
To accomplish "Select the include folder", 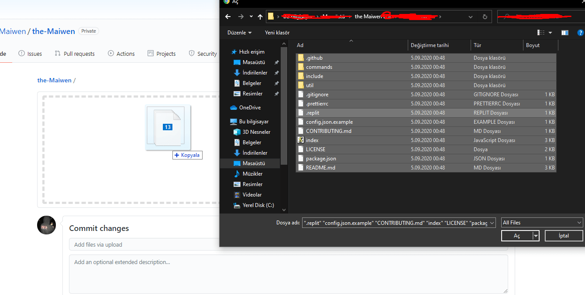I will 426,76.
